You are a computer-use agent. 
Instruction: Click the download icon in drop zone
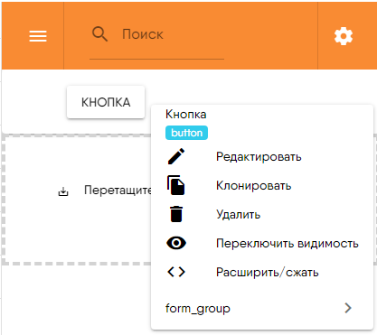(63, 191)
